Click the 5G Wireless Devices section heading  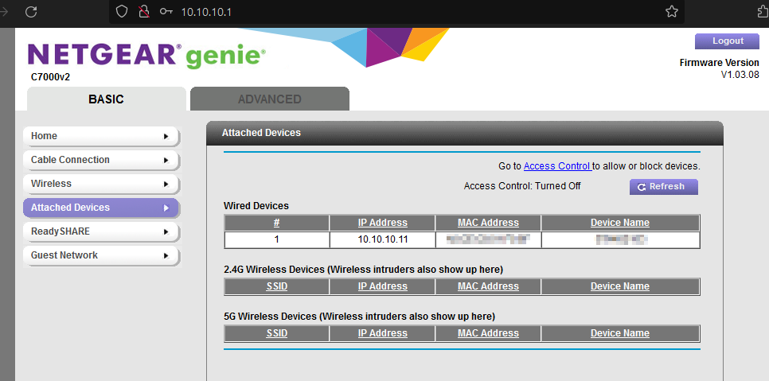(x=360, y=317)
